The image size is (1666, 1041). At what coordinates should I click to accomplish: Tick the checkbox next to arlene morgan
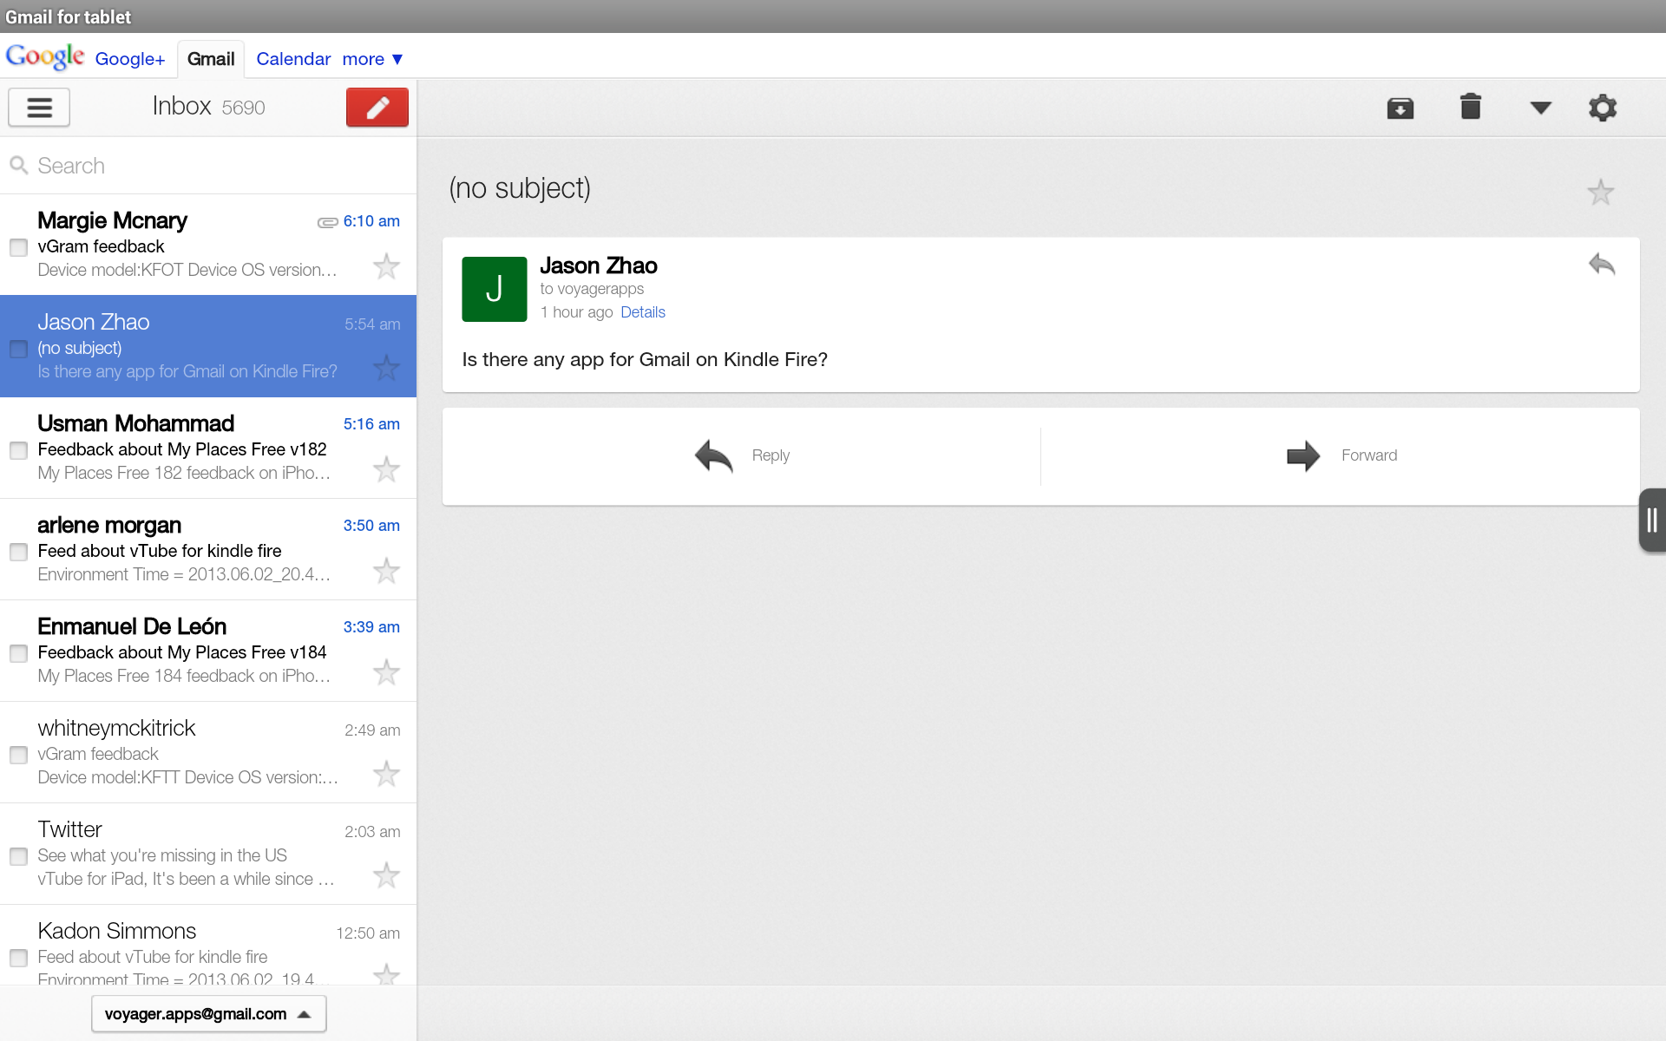[x=18, y=552]
